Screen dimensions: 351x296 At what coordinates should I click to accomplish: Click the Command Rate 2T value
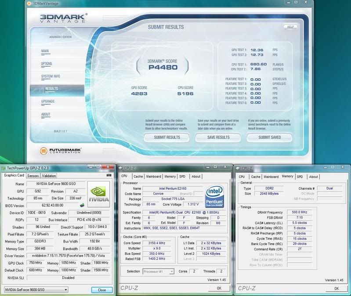tap(300, 249)
